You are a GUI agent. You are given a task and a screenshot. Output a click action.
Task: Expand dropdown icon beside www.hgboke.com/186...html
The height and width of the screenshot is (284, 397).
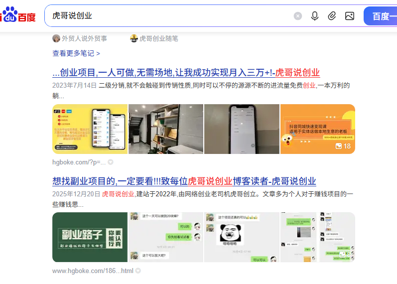click(138, 271)
